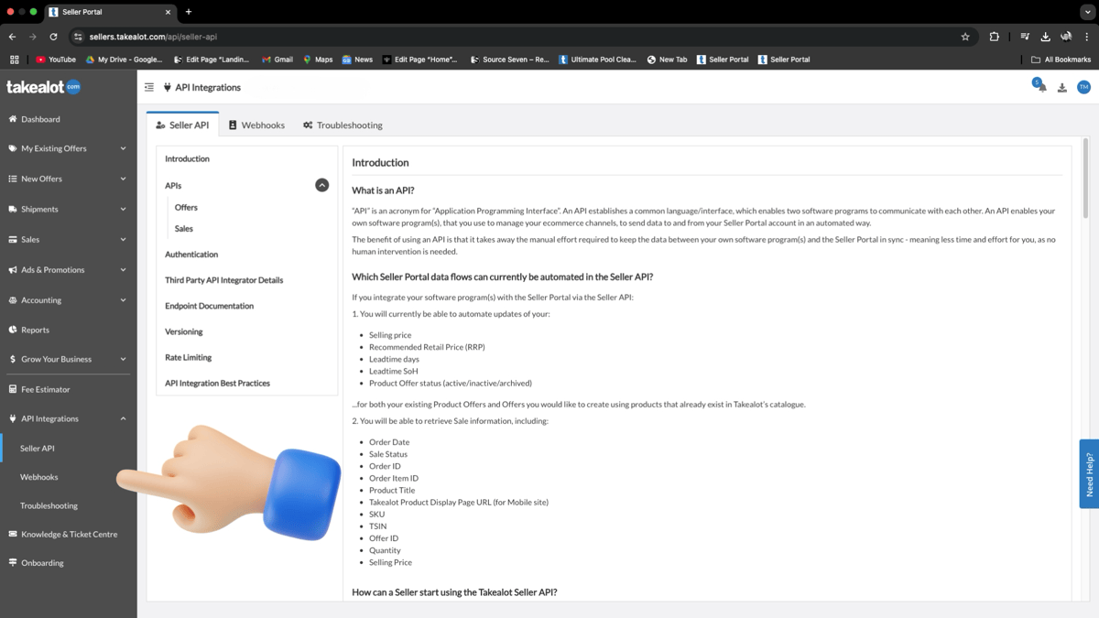Reload the page with the refresh icon

click(53, 37)
